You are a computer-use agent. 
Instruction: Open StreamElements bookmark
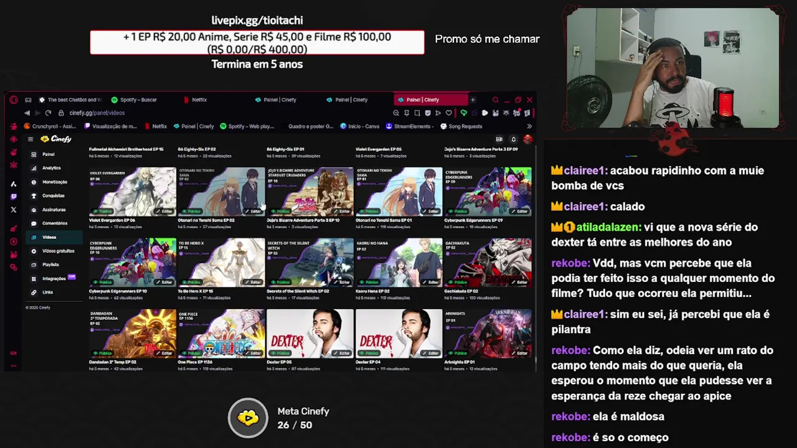(x=409, y=126)
